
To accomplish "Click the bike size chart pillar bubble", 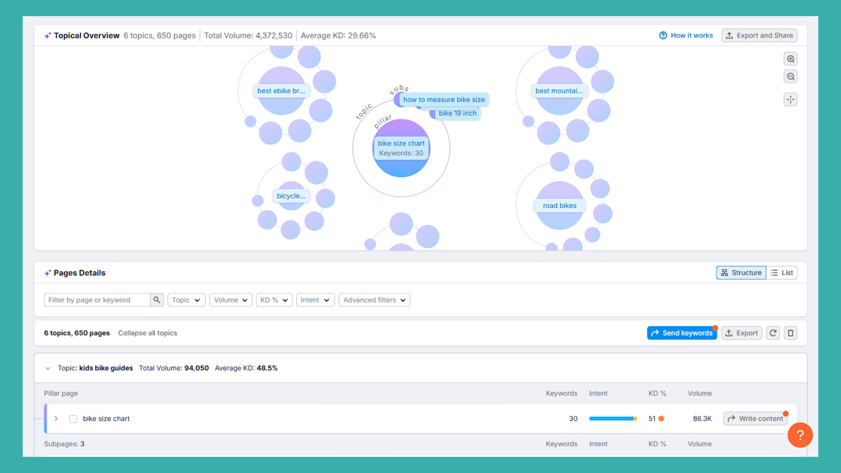I will point(401,148).
